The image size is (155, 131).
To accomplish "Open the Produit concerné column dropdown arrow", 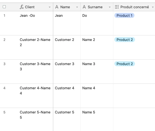I will pos(153,7).
